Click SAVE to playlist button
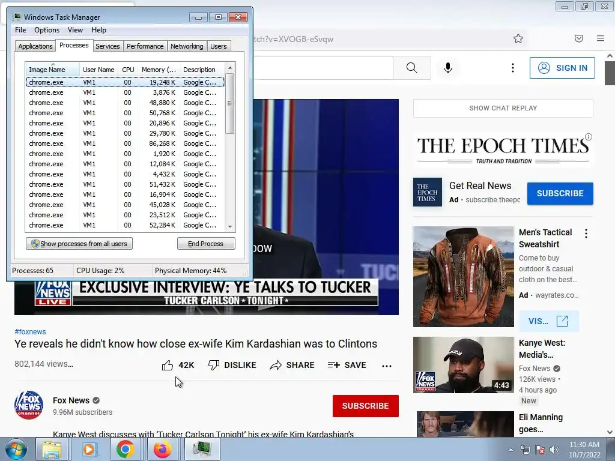Viewport: 615px width, 461px height. click(347, 365)
